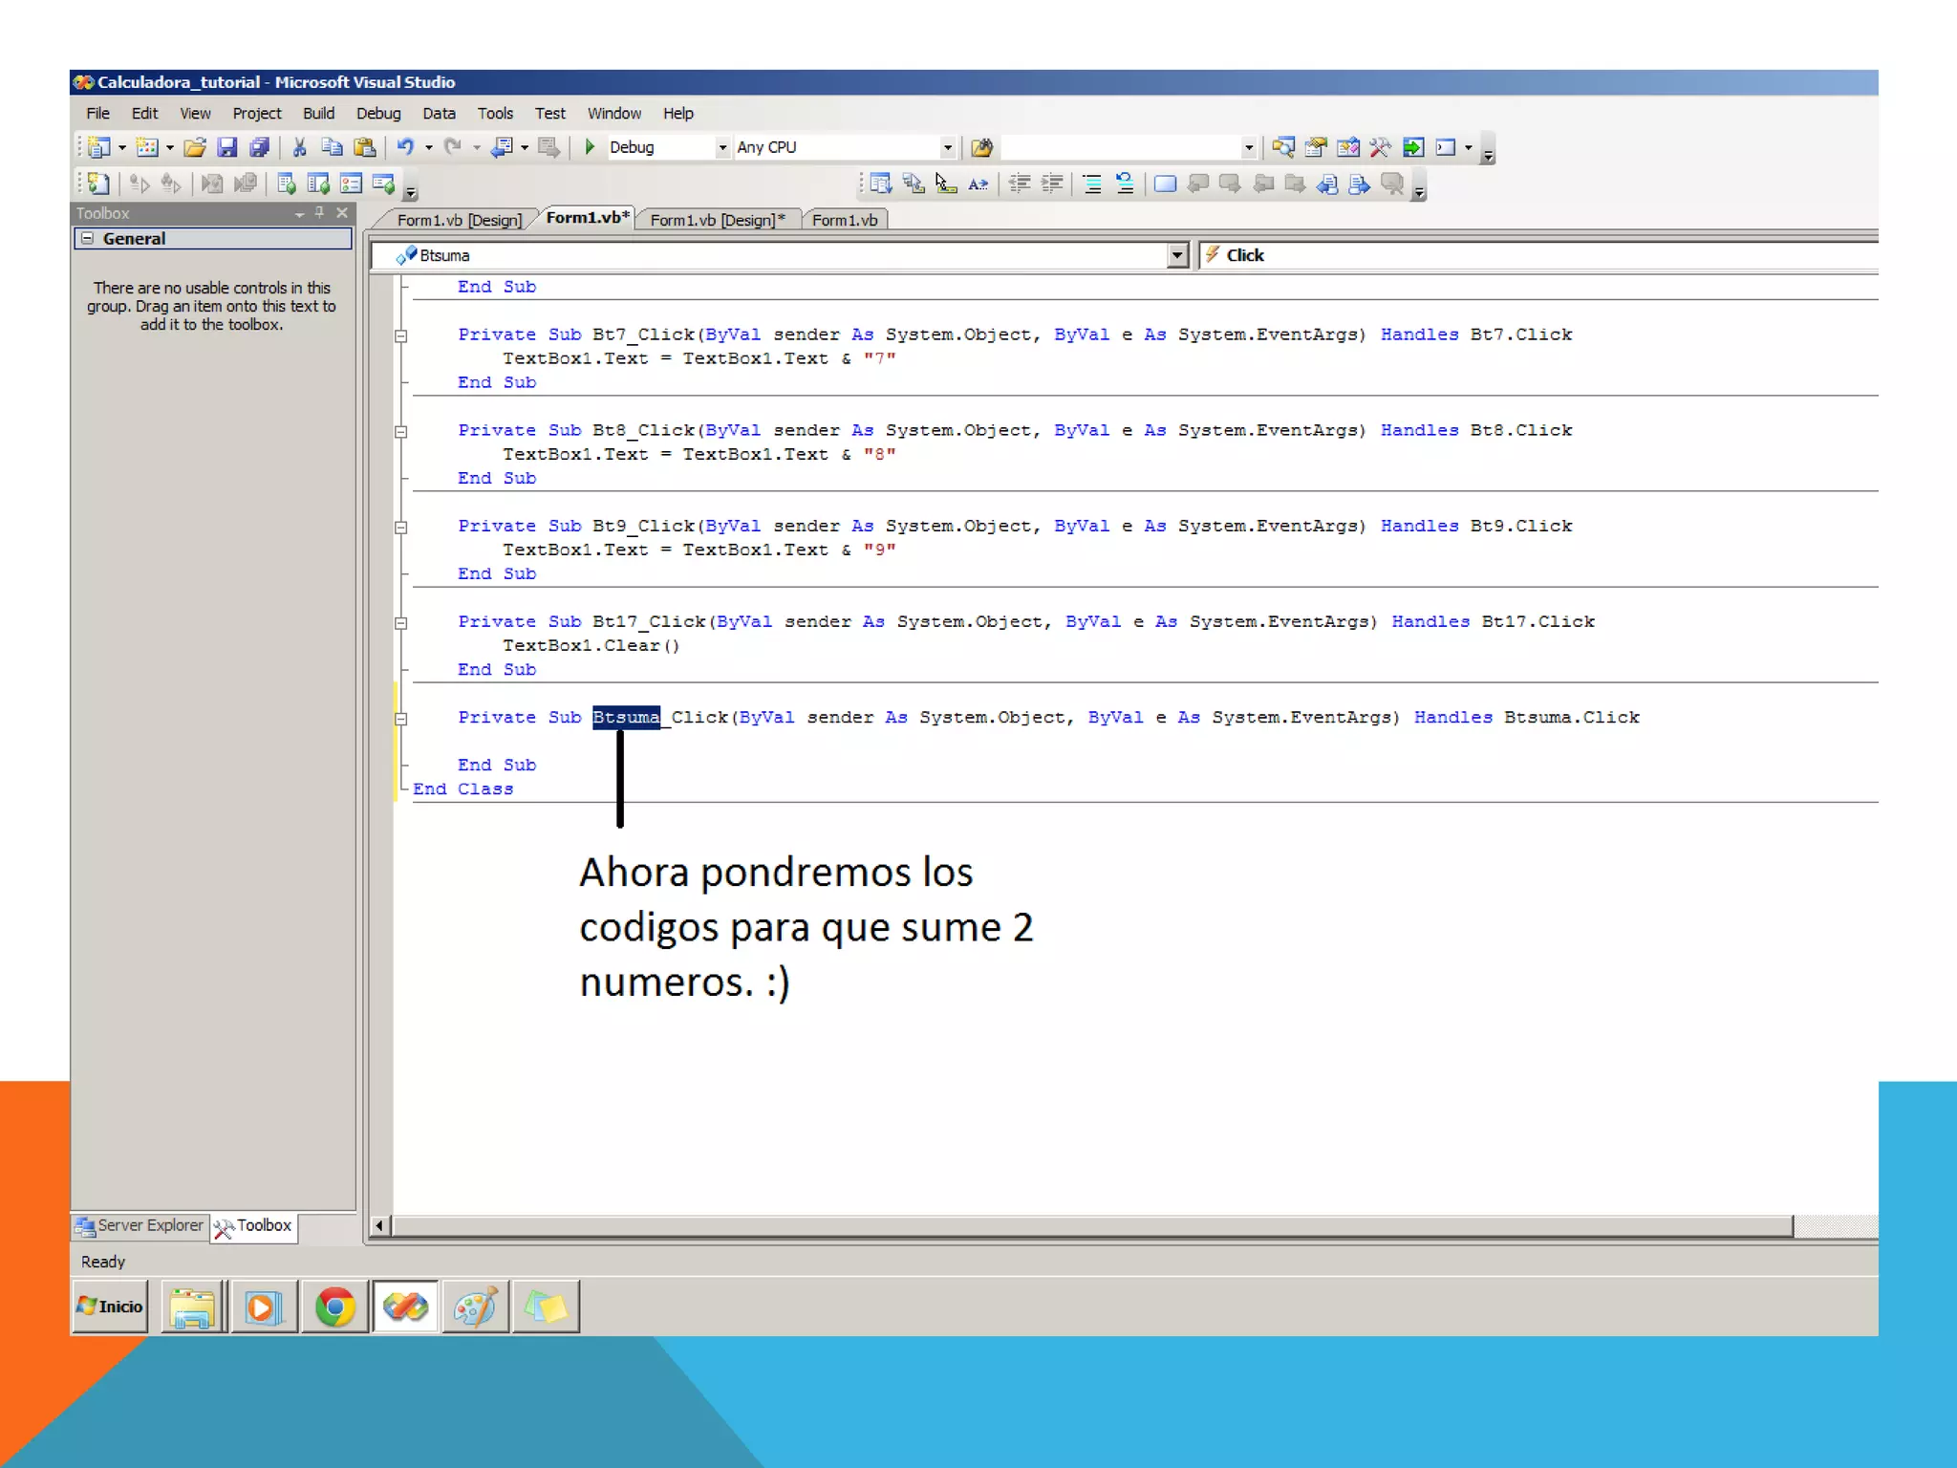Click the TextBox1.Clear() code line
1957x1468 pixels.
(x=591, y=645)
